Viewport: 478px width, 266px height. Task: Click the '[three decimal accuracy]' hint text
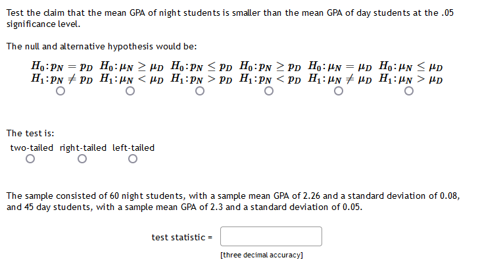click(262, 254)
